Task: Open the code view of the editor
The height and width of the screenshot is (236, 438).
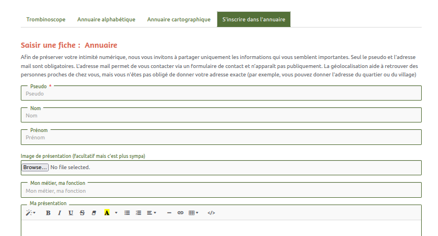Action: click(211, 213)
